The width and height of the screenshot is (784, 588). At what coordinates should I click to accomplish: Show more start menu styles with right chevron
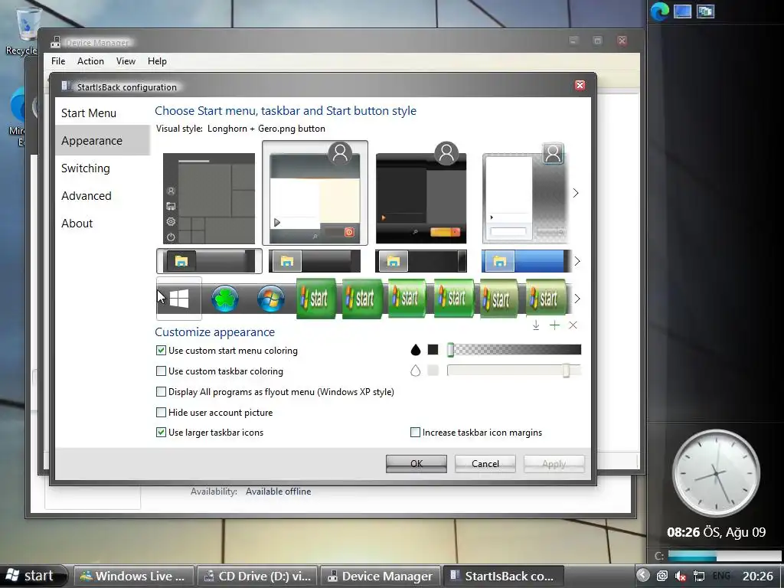point(576,193)
